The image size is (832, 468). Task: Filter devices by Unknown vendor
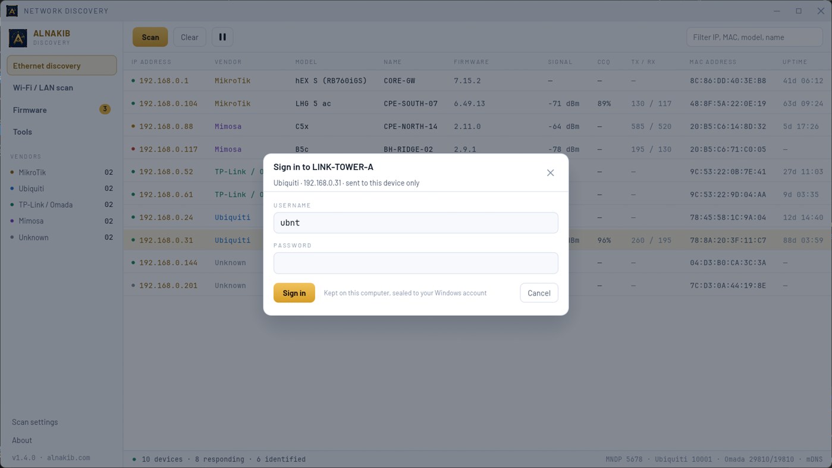62,237
